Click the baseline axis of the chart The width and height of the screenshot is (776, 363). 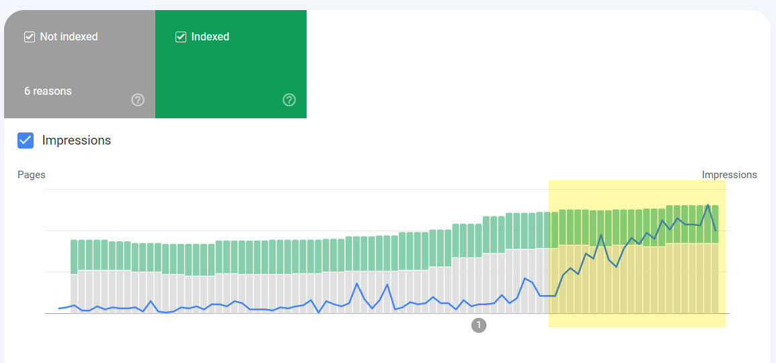(x=387, y=313)
